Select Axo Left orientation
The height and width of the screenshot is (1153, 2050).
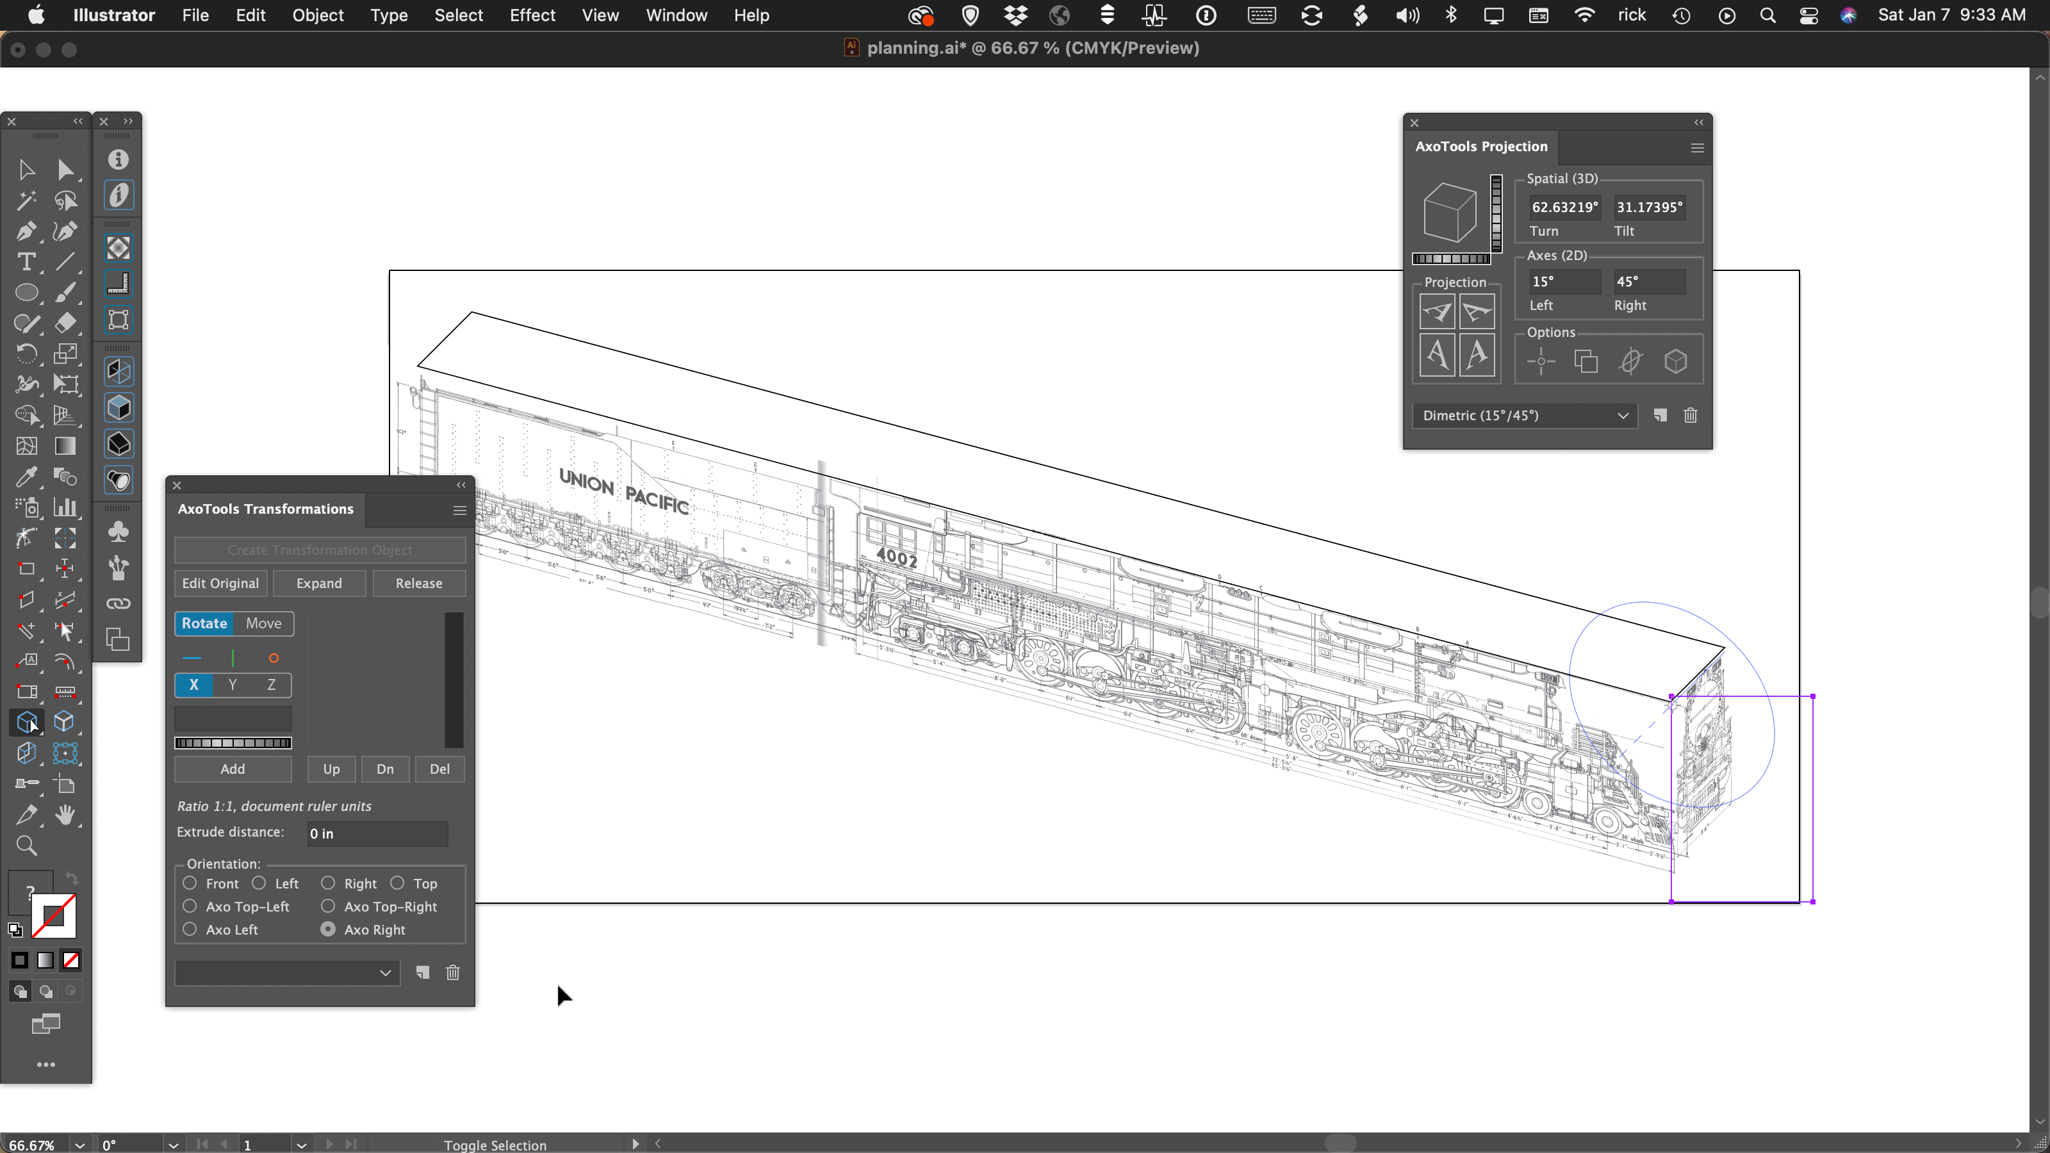click(190, 929)
